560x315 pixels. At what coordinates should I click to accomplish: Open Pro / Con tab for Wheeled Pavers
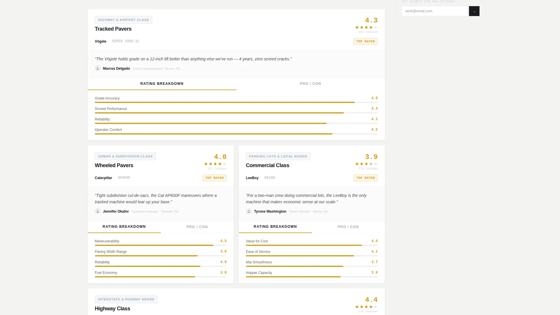[197, 227]
